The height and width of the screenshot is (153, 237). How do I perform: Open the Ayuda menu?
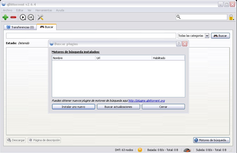coord(60,10)
